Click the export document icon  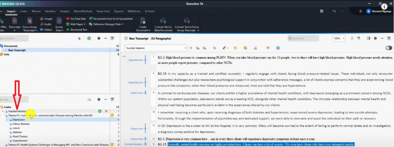click(352, 39)
